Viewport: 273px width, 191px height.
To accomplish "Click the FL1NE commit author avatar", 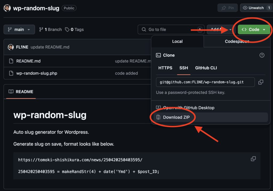I will 11,47.
